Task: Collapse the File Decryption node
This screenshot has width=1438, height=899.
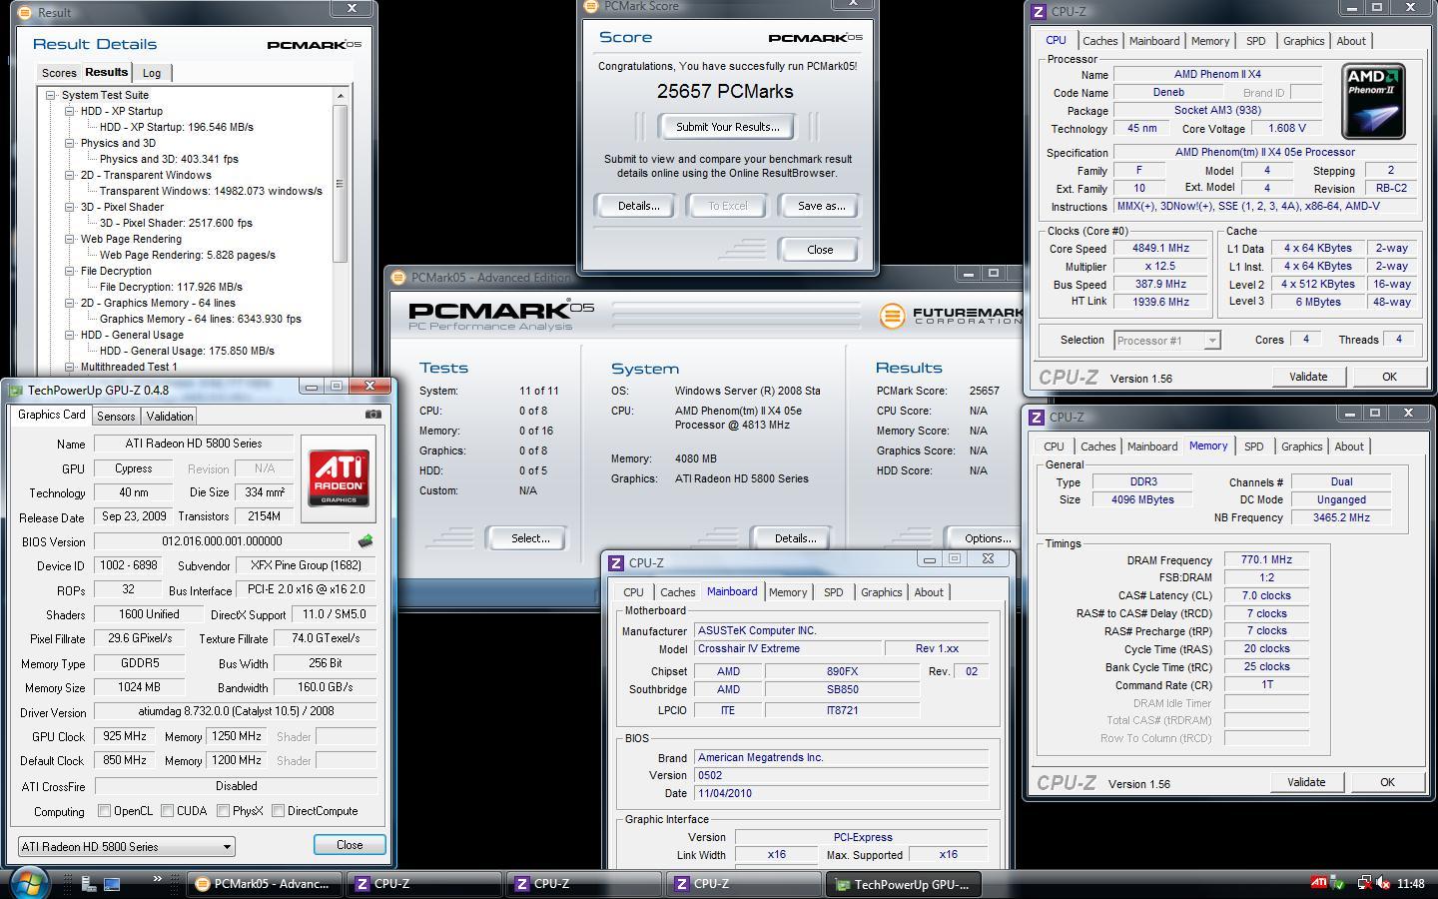Action: (x=70, y=271)
